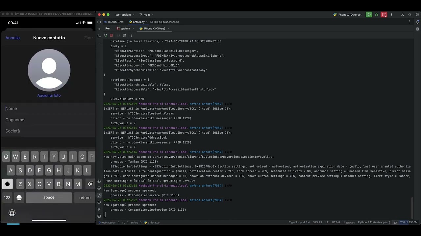This screenshot has width=421, height=236.
Task: Select the Run tool window icon
Action: point(99,195)
